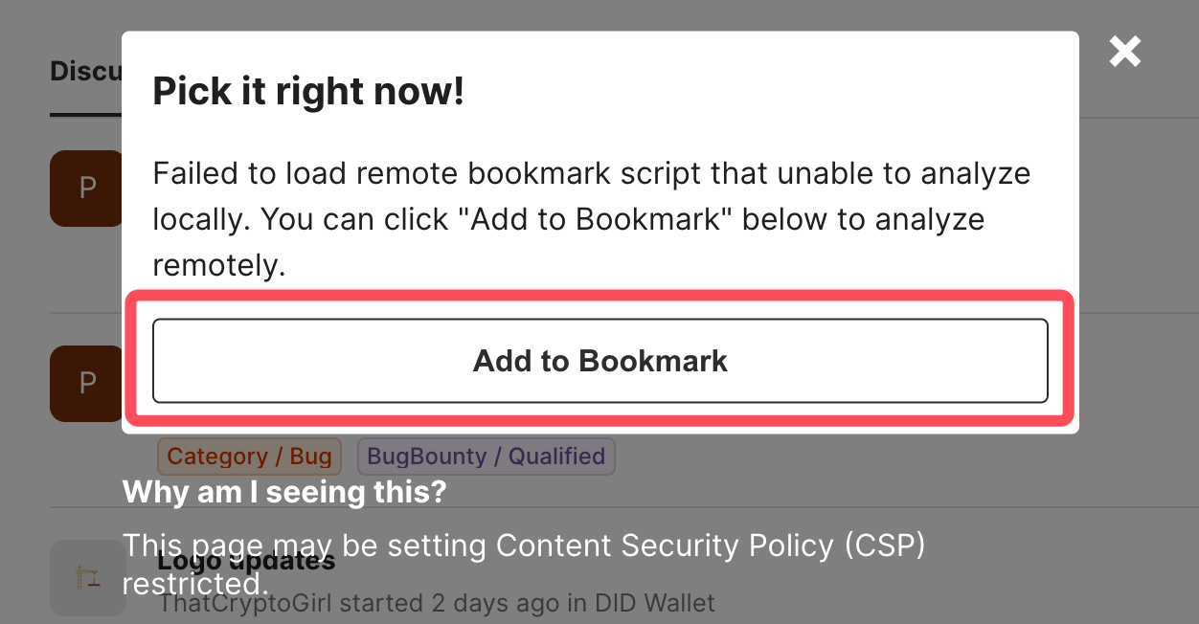Select the Category / Bug label
The image size is (1199, 624).
click(x=249, y=457)
